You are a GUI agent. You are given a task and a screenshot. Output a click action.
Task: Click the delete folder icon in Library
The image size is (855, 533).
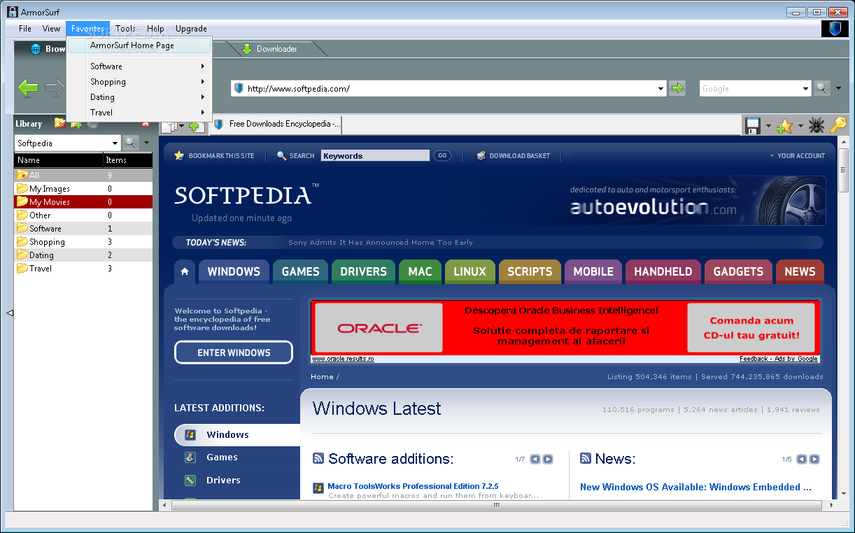(x=60, y=123)
